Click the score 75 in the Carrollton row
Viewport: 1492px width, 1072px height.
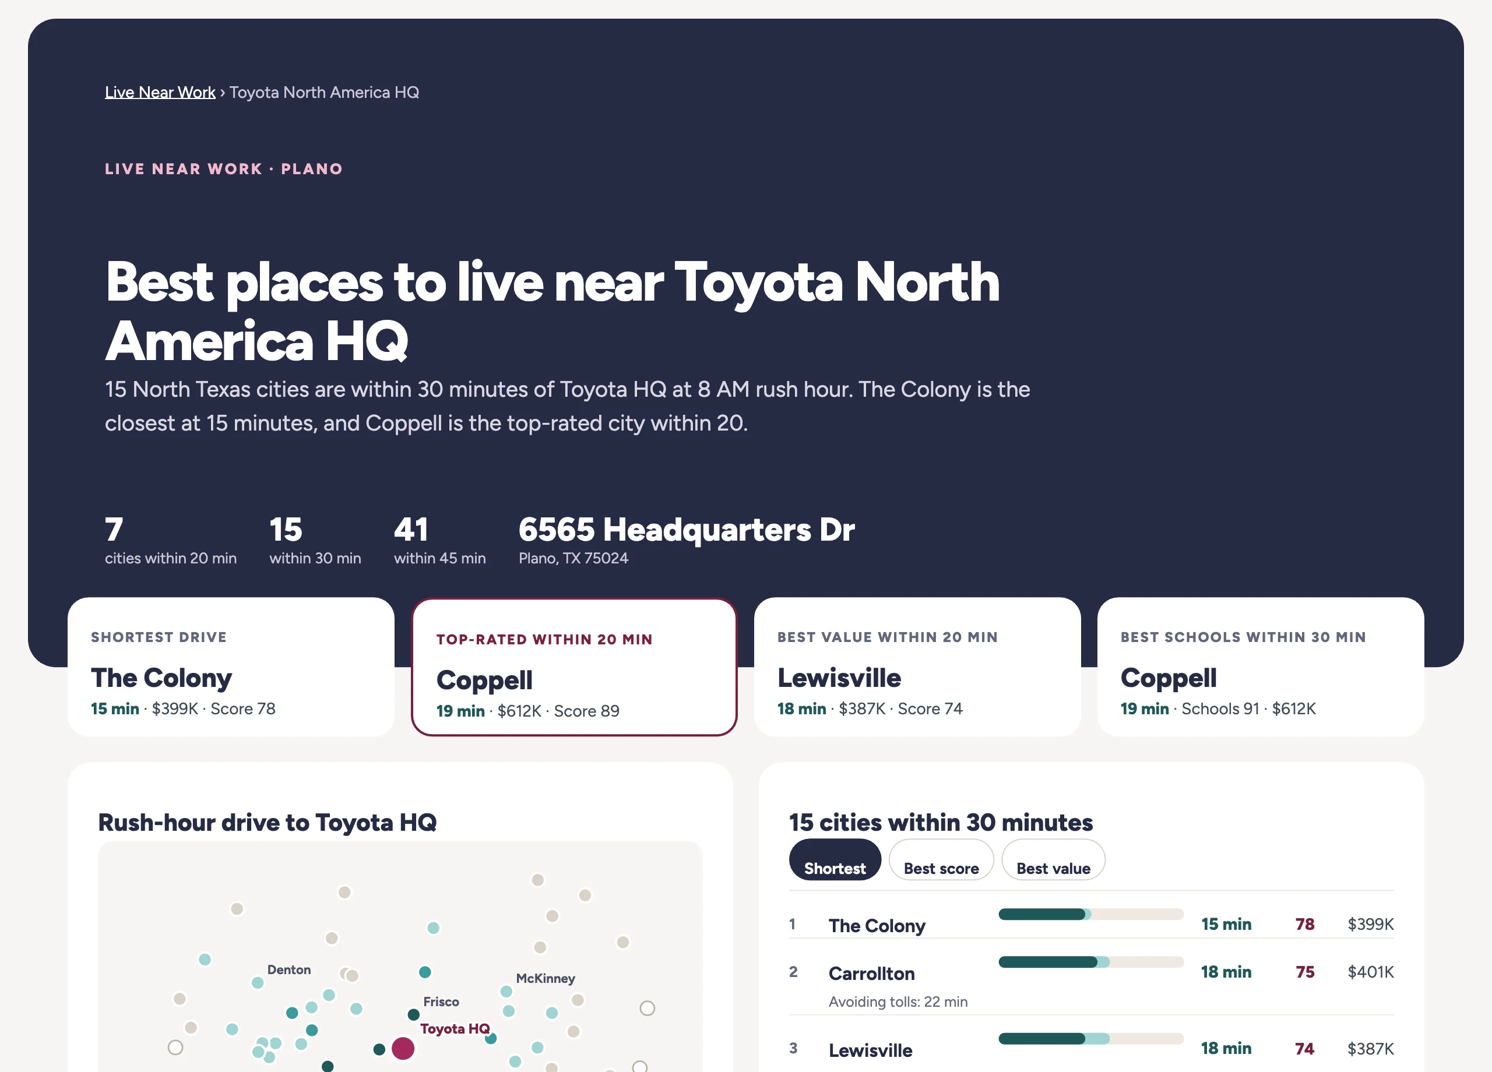(1304, 972)
